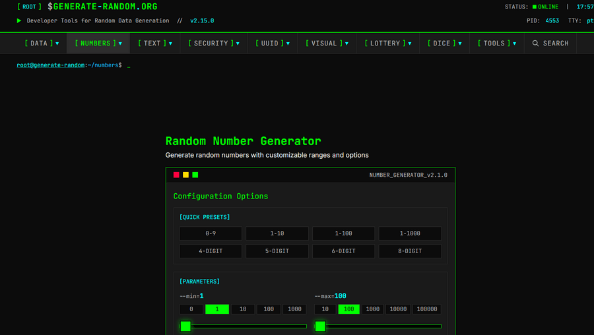Open the NUMBERS menu tab
Viewport: 594px width, 335px height.
[x=98, y=44]
